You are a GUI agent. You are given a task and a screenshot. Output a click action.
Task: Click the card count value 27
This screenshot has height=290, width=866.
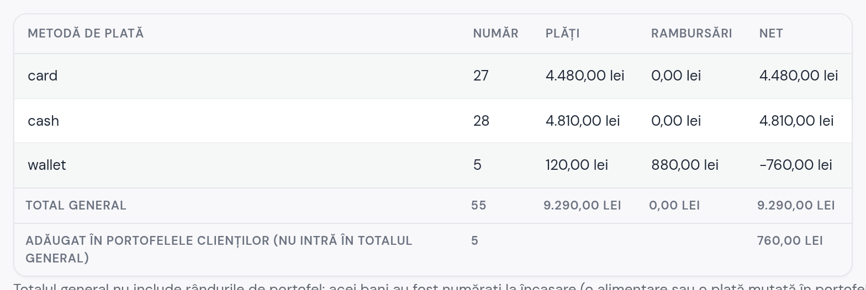point(480,76)
